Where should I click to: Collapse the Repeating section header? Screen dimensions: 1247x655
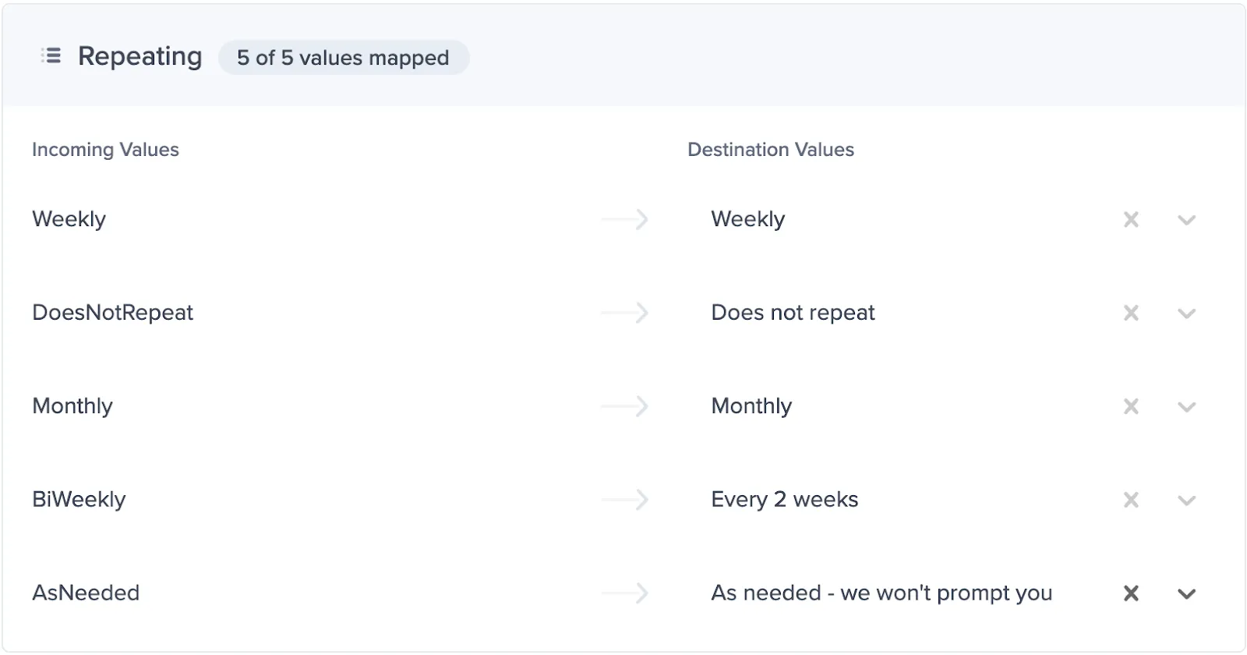pyautogui.click(x=623, y=55)
